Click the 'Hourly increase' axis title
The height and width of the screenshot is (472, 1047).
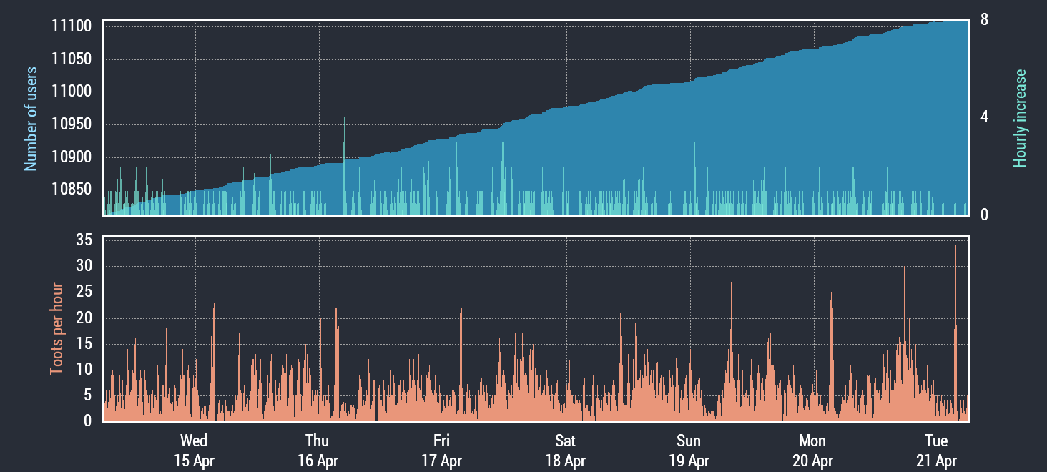click(1019, 119)
